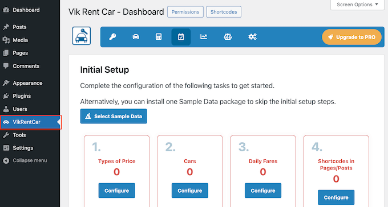
Task: Click Select Sample Data button
Action: tap(114, 116)
